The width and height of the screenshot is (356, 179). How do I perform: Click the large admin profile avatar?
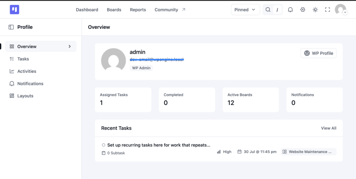click(x=113, y=59)
